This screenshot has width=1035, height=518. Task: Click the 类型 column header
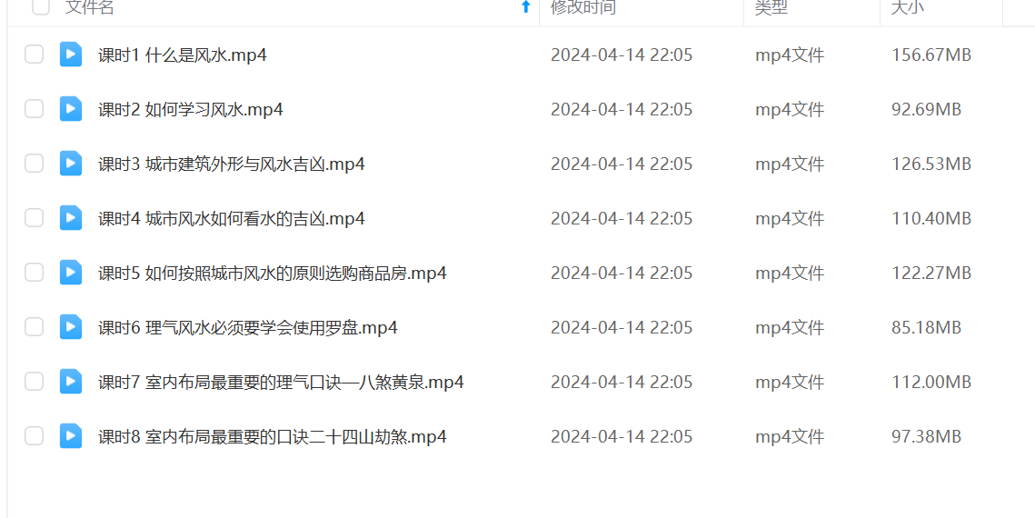[771, 6]
